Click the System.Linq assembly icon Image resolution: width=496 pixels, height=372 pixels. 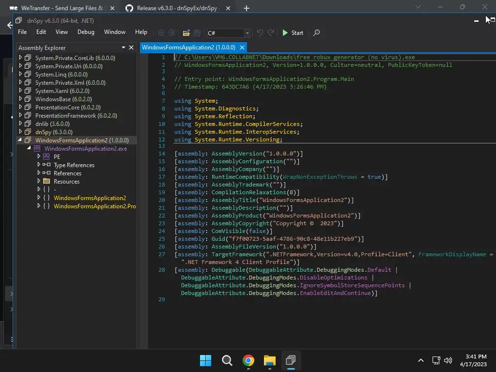click(28, 74)
